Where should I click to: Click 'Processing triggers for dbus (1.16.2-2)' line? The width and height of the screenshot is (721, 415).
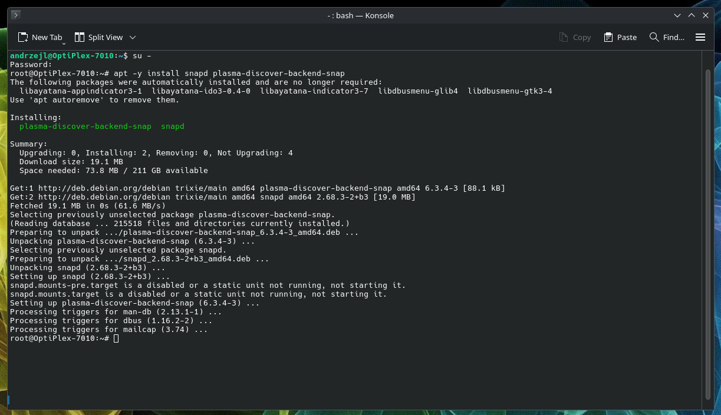[111, 320]
